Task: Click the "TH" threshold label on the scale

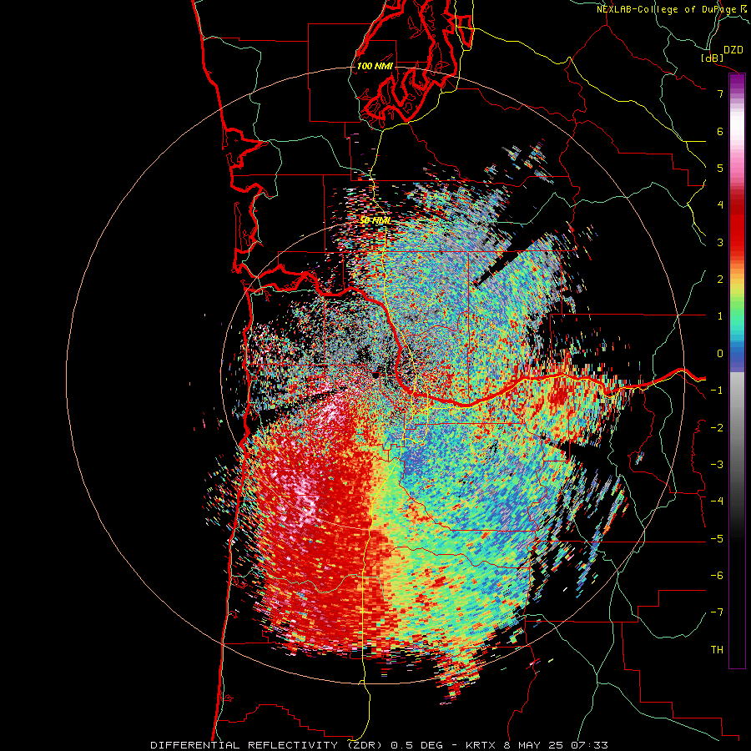Action: [717, 650]
